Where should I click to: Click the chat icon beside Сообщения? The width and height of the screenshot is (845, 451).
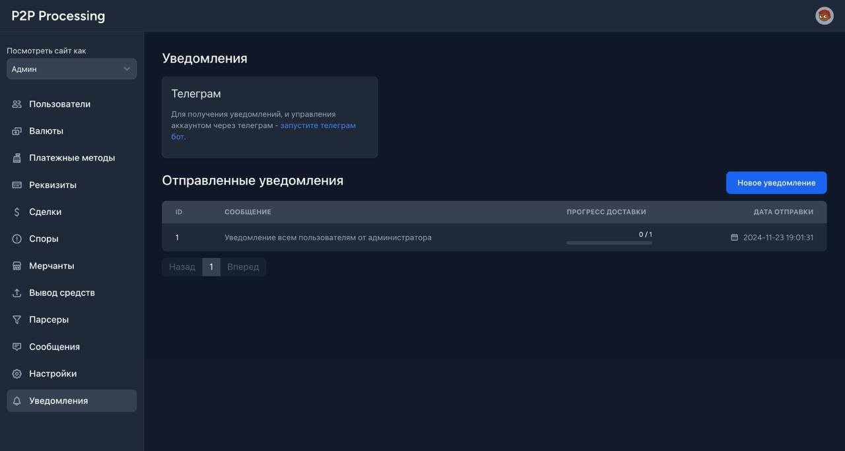pos(17,347)
